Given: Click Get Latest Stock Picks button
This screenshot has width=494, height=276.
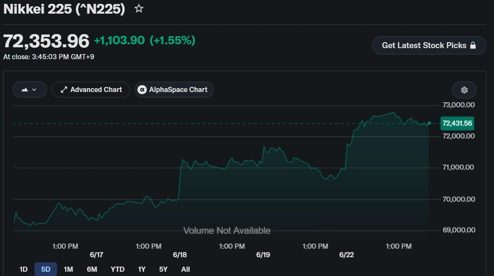Looking at the screenshot, I should 429,46.
